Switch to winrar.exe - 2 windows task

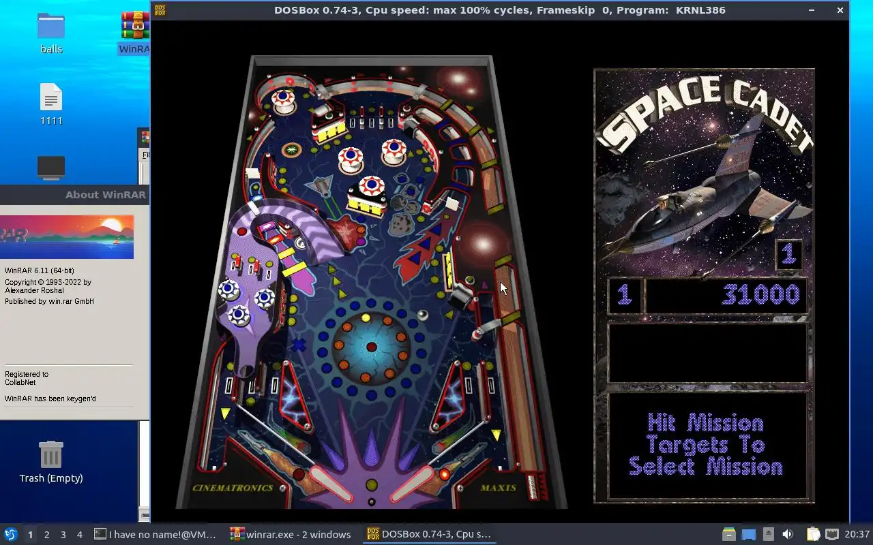[292, 535]
